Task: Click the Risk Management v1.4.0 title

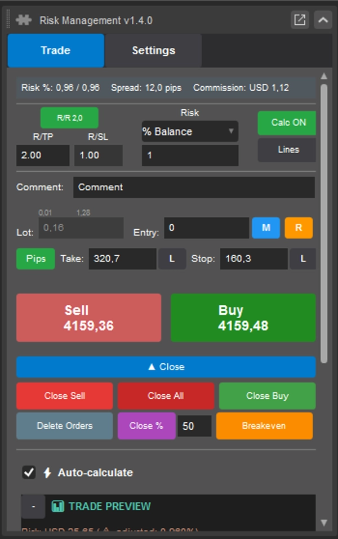Action: click(x=96, y=20)
